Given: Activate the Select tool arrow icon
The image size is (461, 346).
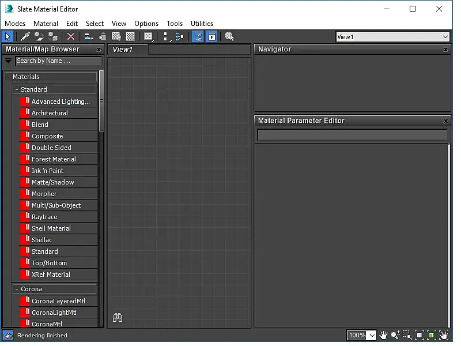Looking at the screenshot, I should click(8, 37).
